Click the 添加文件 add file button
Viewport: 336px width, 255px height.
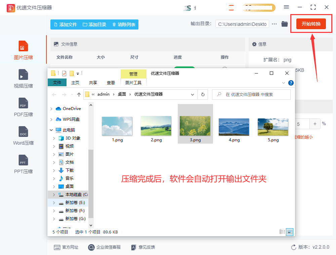point(66,24)
